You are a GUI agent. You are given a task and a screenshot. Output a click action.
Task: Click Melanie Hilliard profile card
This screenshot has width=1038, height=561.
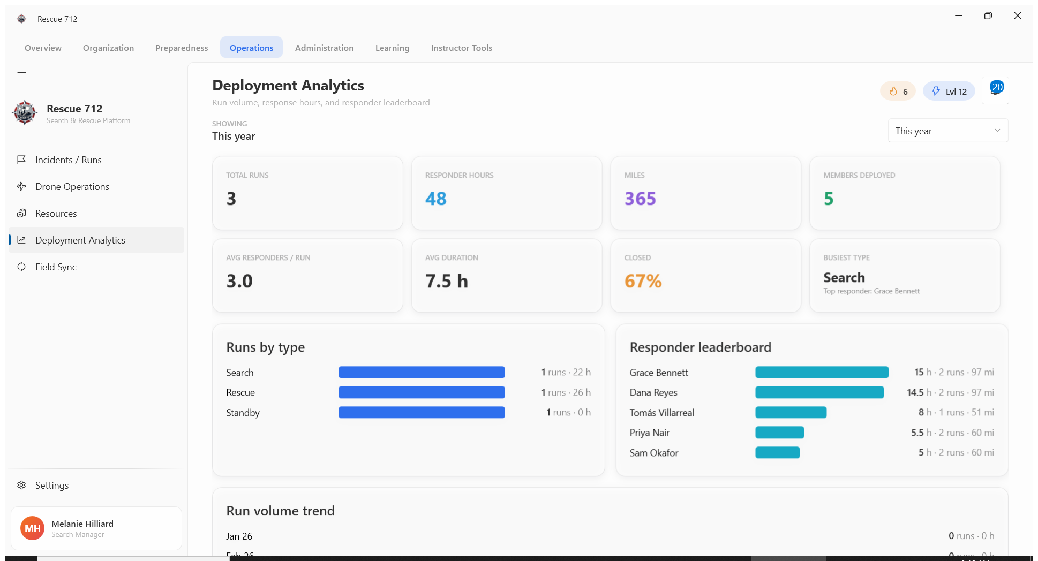click(x=96, y=528)
